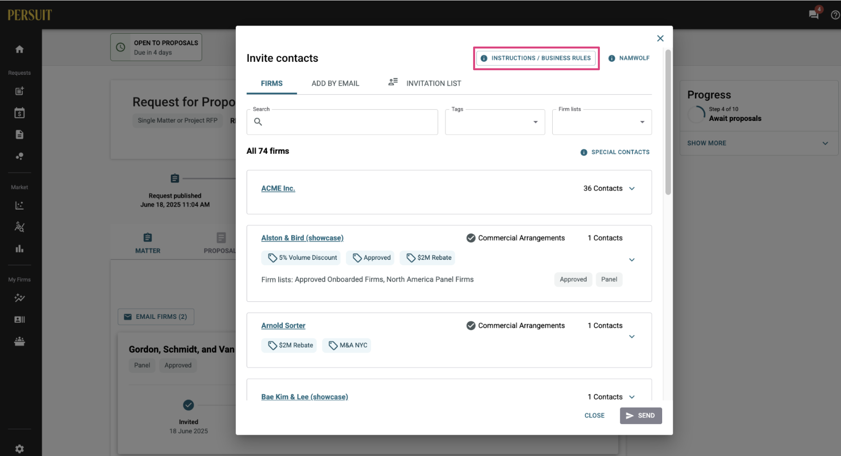Screen dimensions: 841x456
Task: Toggle Alston & Bird Commercial Arrangements check
Action: pos(471,238)
